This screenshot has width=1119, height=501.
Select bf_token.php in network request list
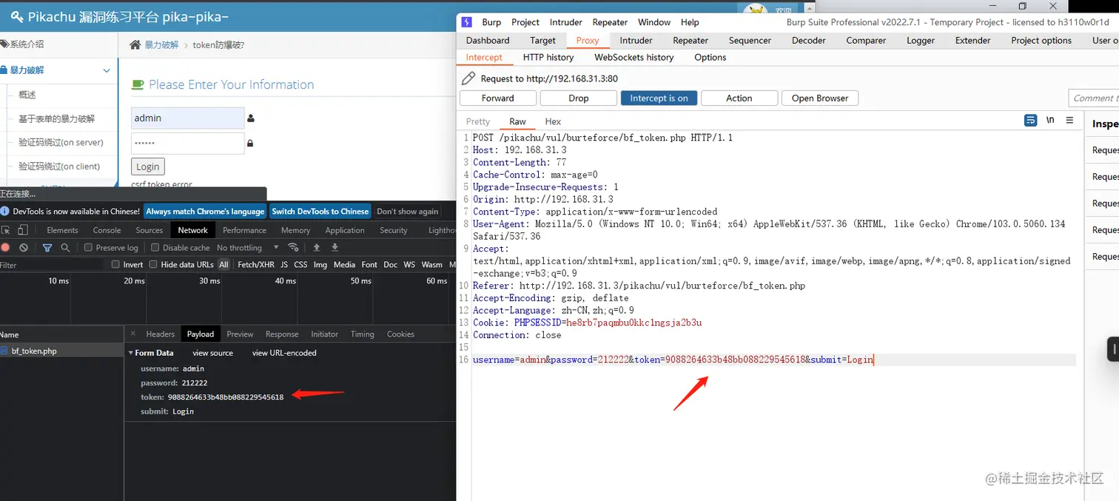pyautogui.click(x=62, y=351)
